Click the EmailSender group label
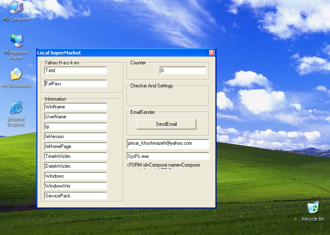The width and height of the screenshot is (330, 235). 142,112
